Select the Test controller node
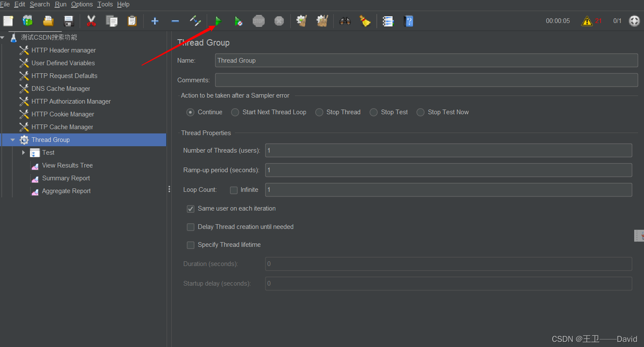This screenshot has width=644, height=347. pos(48,153)
